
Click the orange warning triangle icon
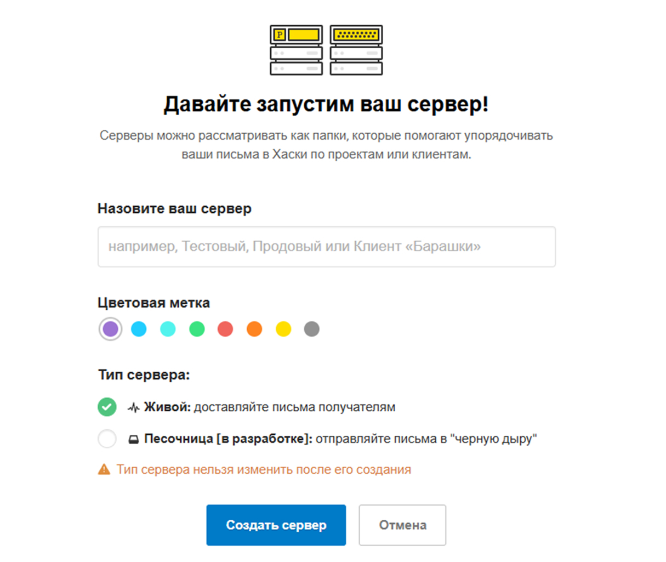point(104,469)
